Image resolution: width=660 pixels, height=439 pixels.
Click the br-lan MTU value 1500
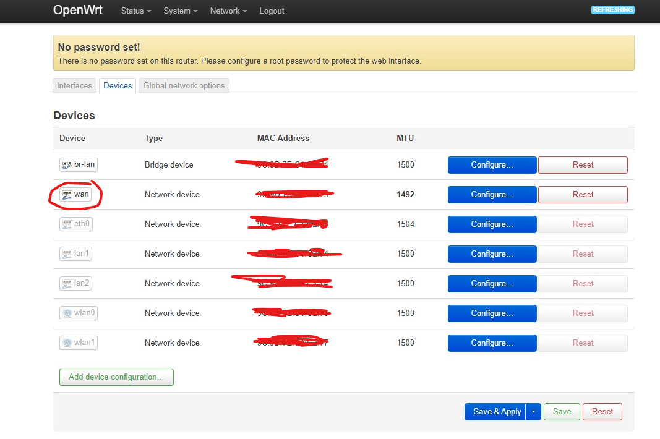[x=406, y=165]
